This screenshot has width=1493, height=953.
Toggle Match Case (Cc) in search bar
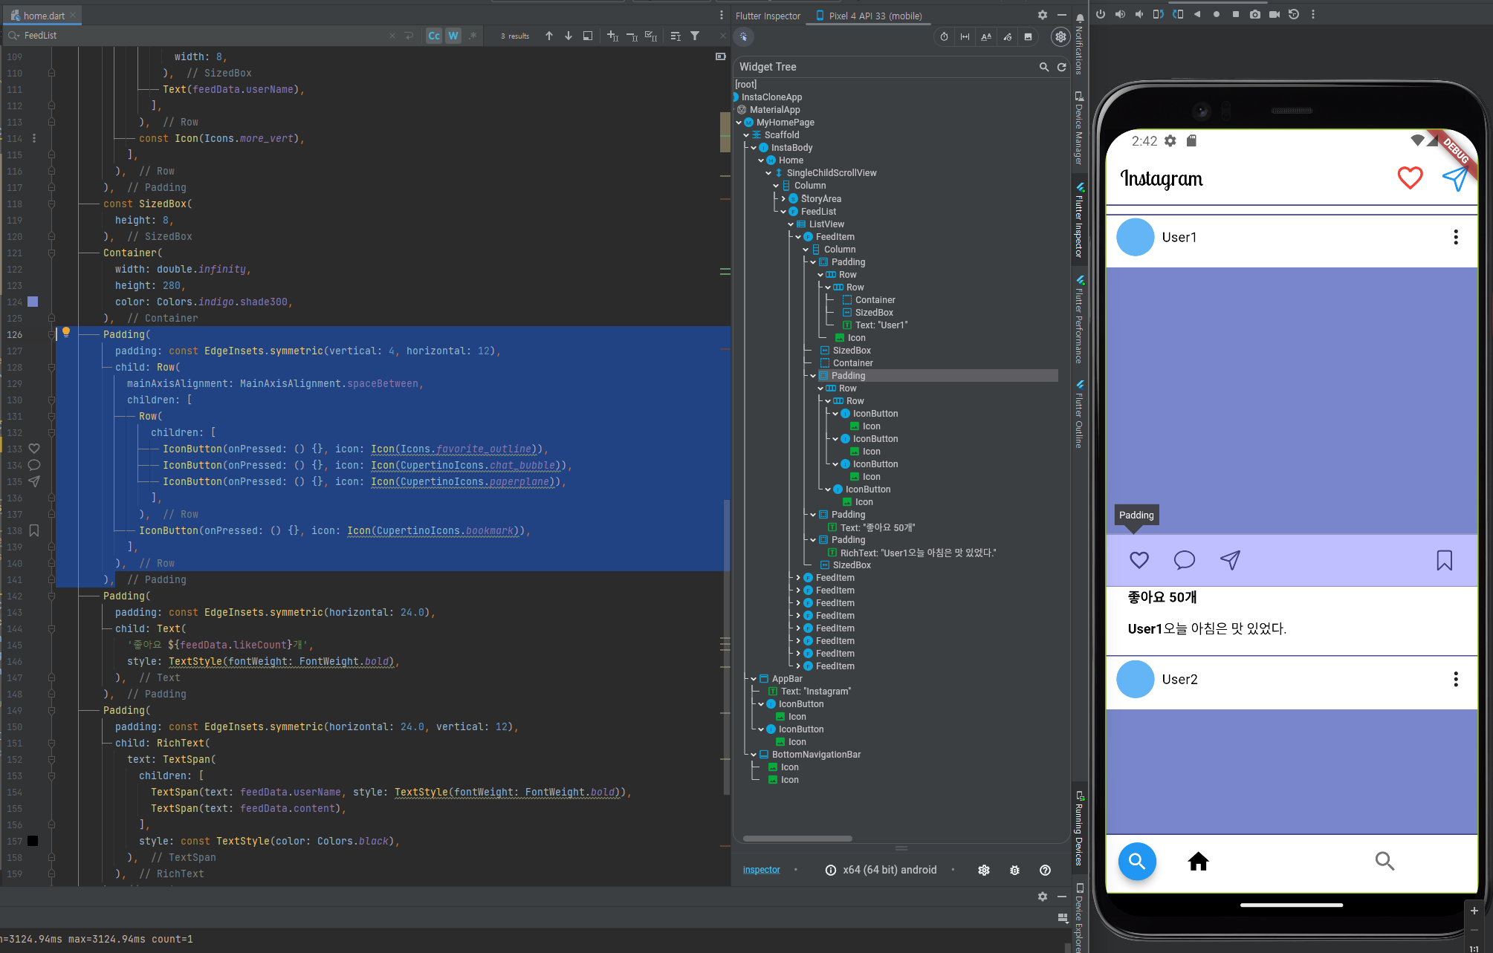pos(434,36)
